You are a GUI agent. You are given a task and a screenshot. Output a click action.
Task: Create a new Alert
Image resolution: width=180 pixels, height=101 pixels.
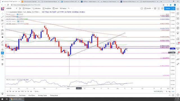(x=55, y=8)
